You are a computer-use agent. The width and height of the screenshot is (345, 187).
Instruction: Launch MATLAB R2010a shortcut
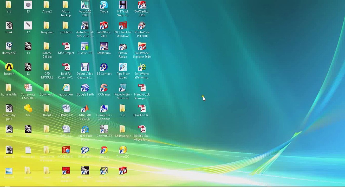pyautogui.click(x=85, y=109)
